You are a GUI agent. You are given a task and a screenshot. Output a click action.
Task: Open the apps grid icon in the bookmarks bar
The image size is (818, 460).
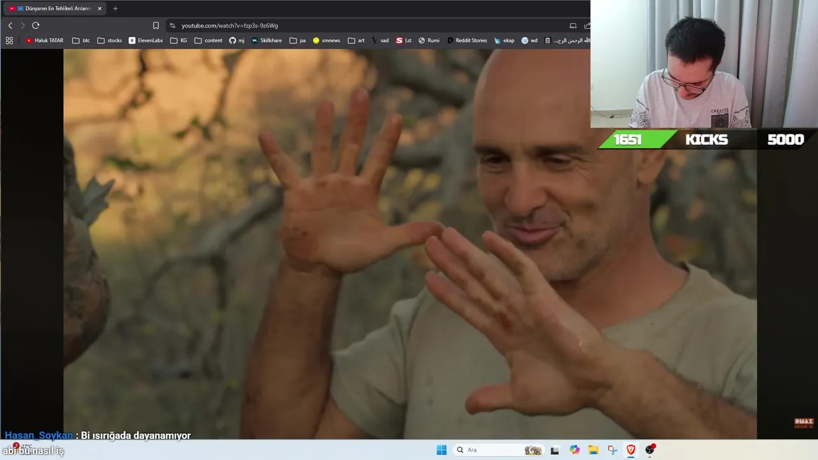click(x=9, y=40)
